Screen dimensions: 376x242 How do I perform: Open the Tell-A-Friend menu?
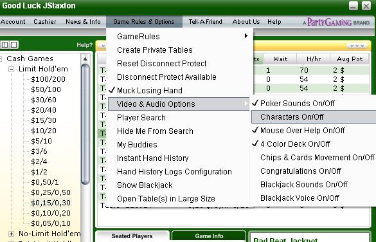205,22
